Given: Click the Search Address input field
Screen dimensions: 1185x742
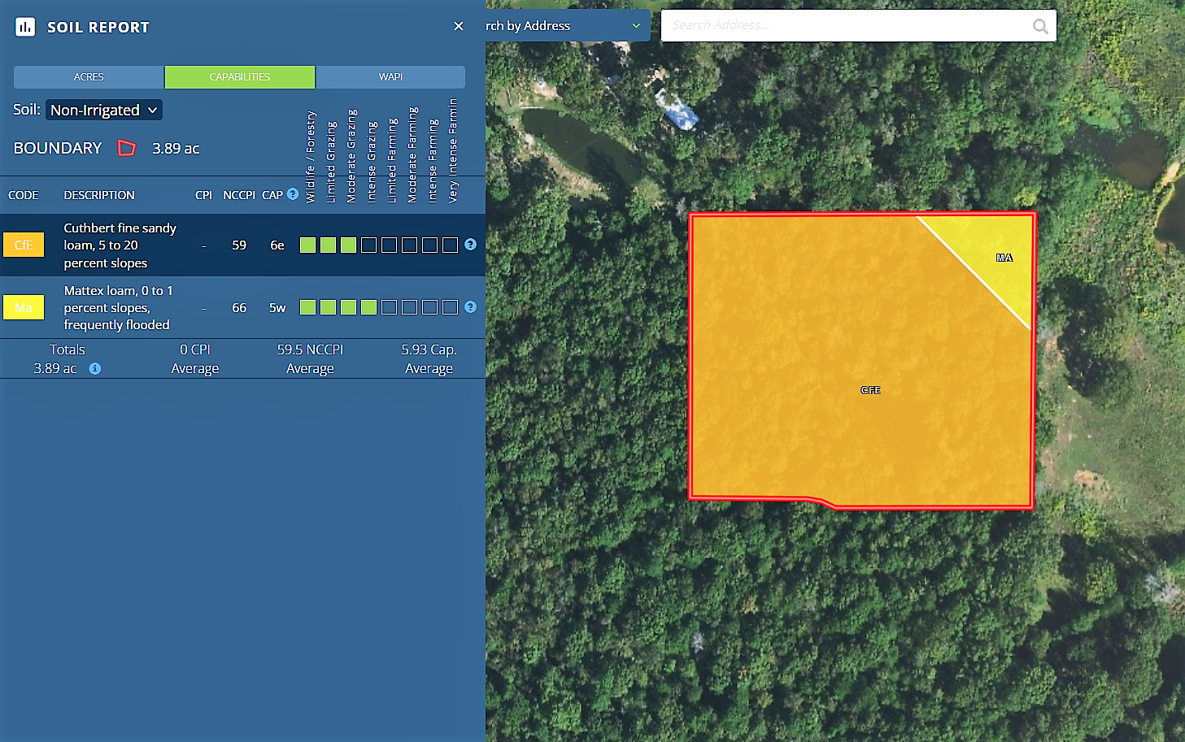Looking at the screenshot, I should click(x=846, y=26).
